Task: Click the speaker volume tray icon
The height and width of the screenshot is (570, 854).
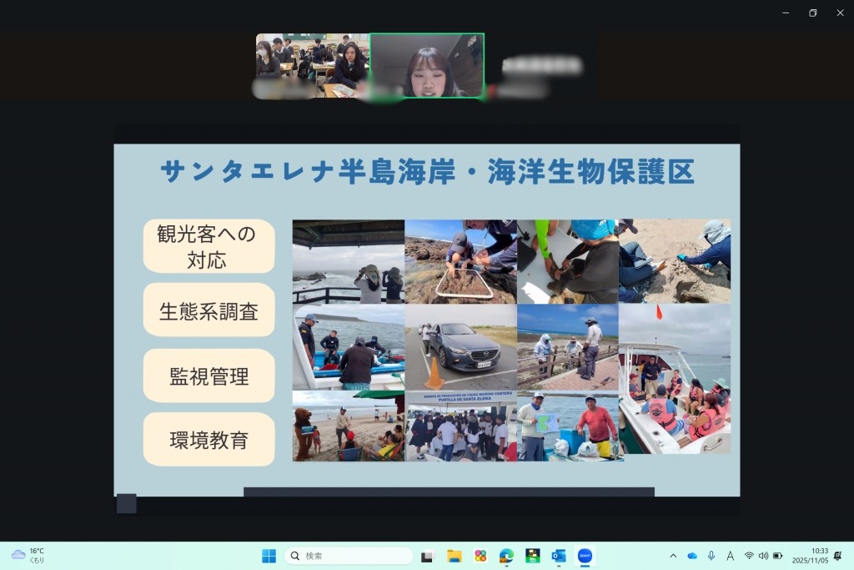Action: (763, 555)
